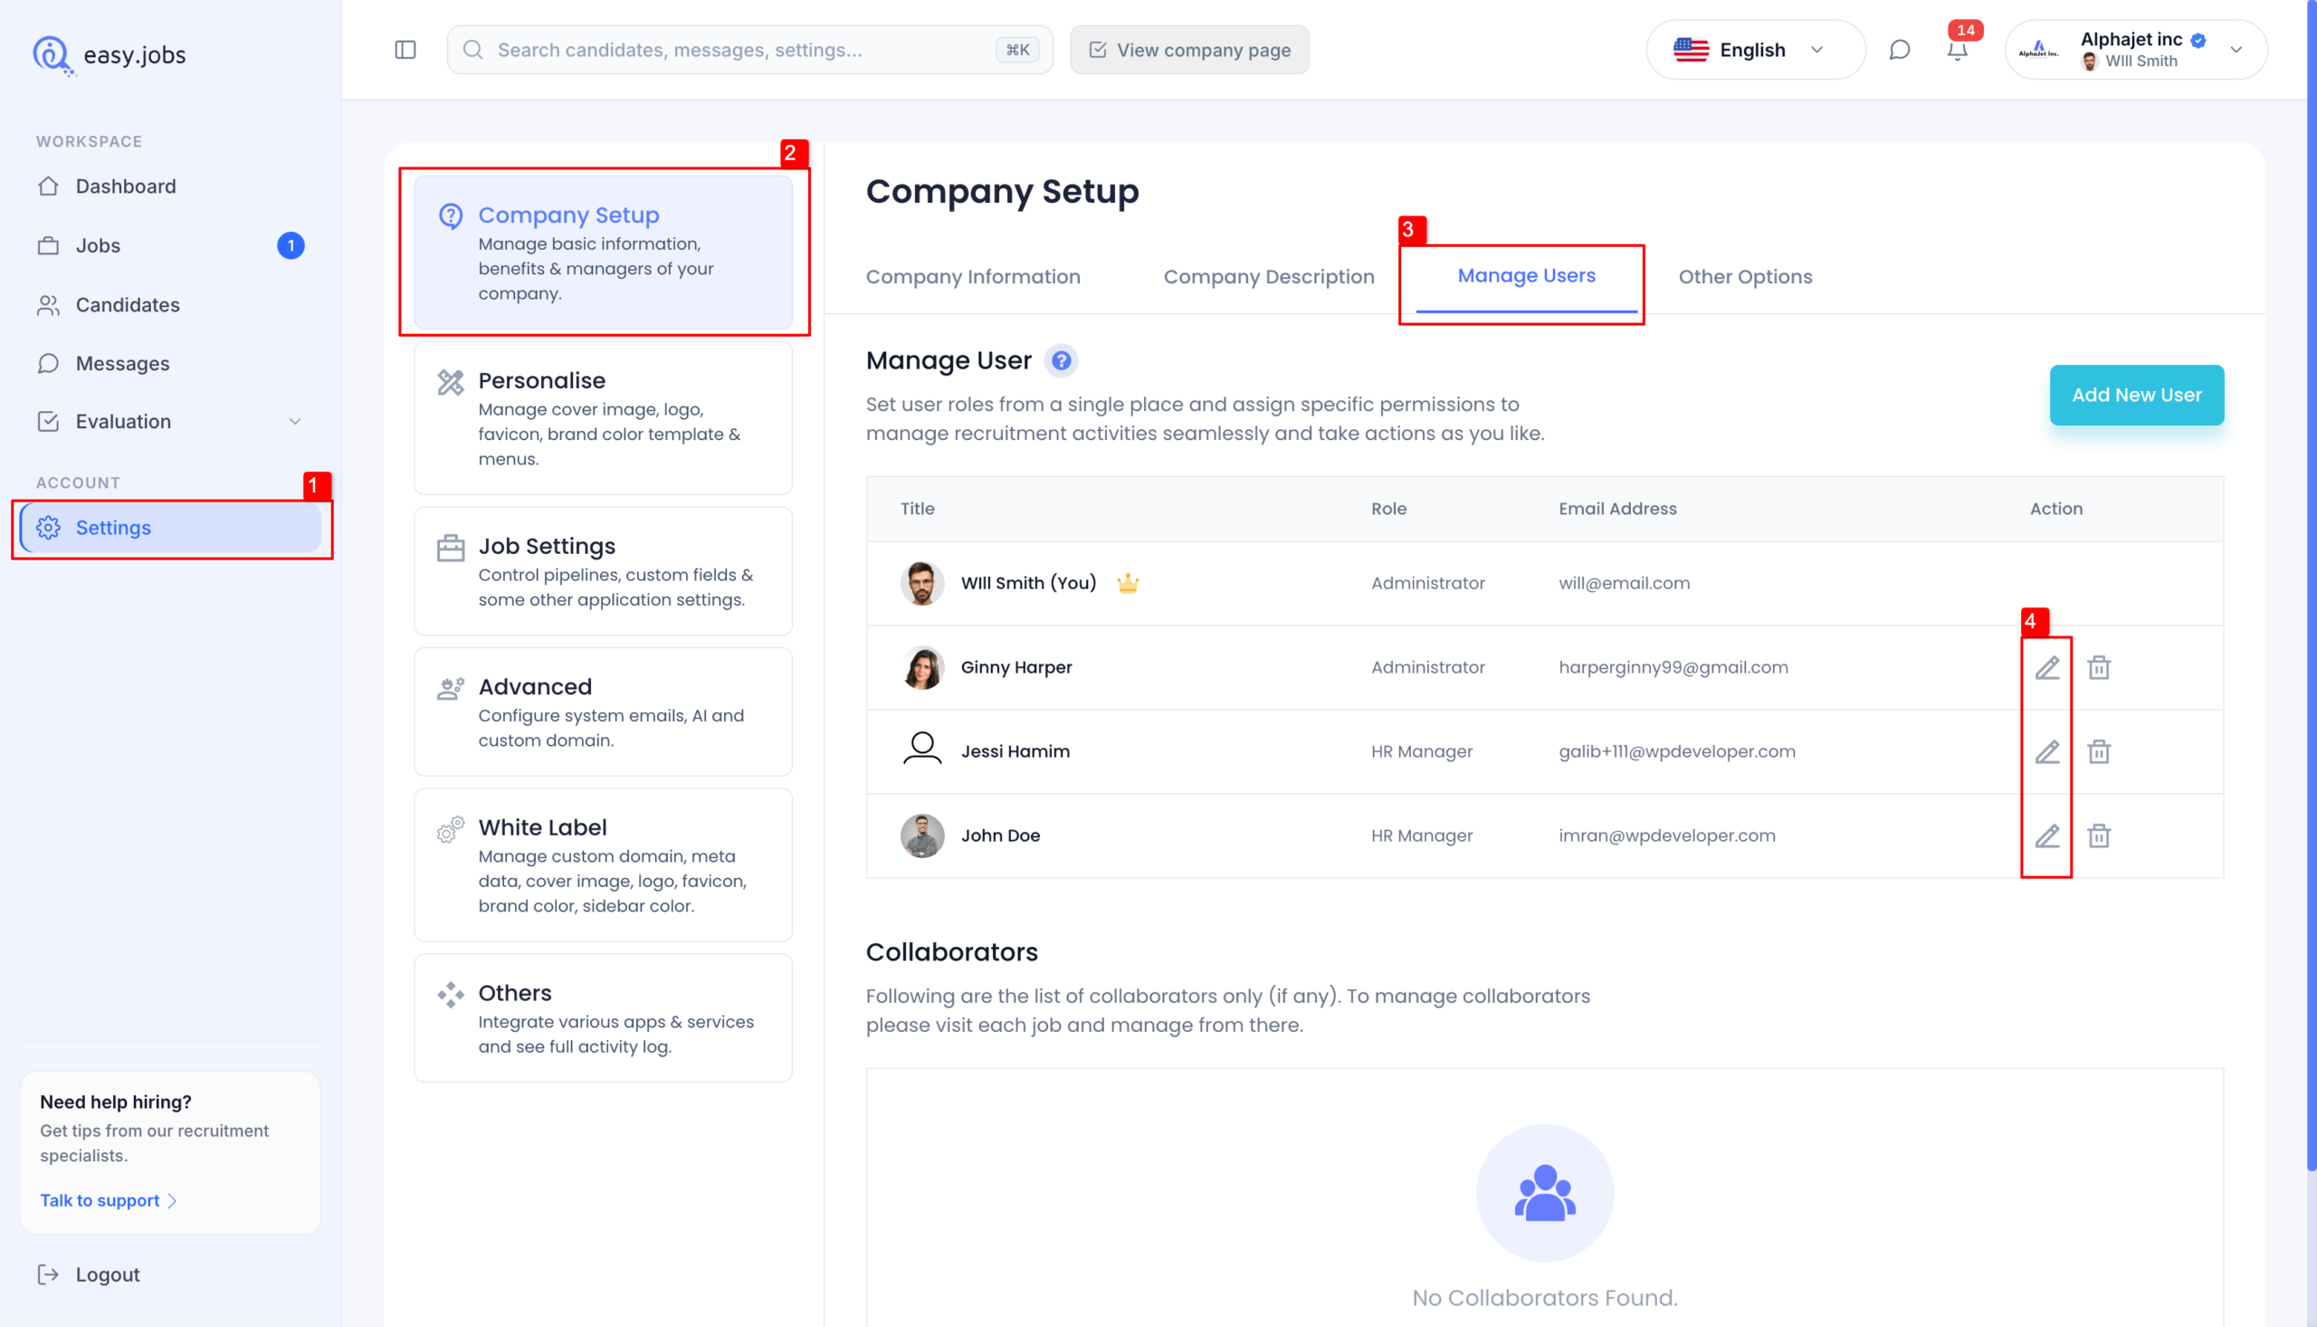
Task: Click the White Label gears icon
Action: [450, 829]
